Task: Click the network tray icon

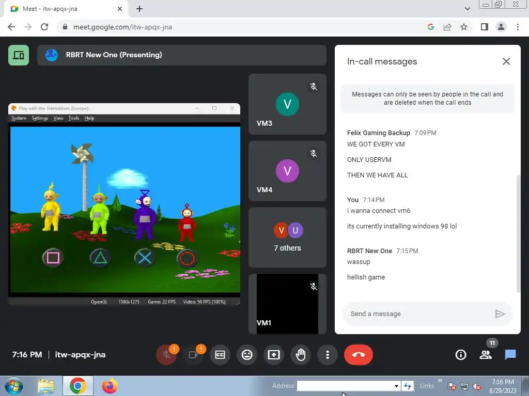Action: click(464, 386)
